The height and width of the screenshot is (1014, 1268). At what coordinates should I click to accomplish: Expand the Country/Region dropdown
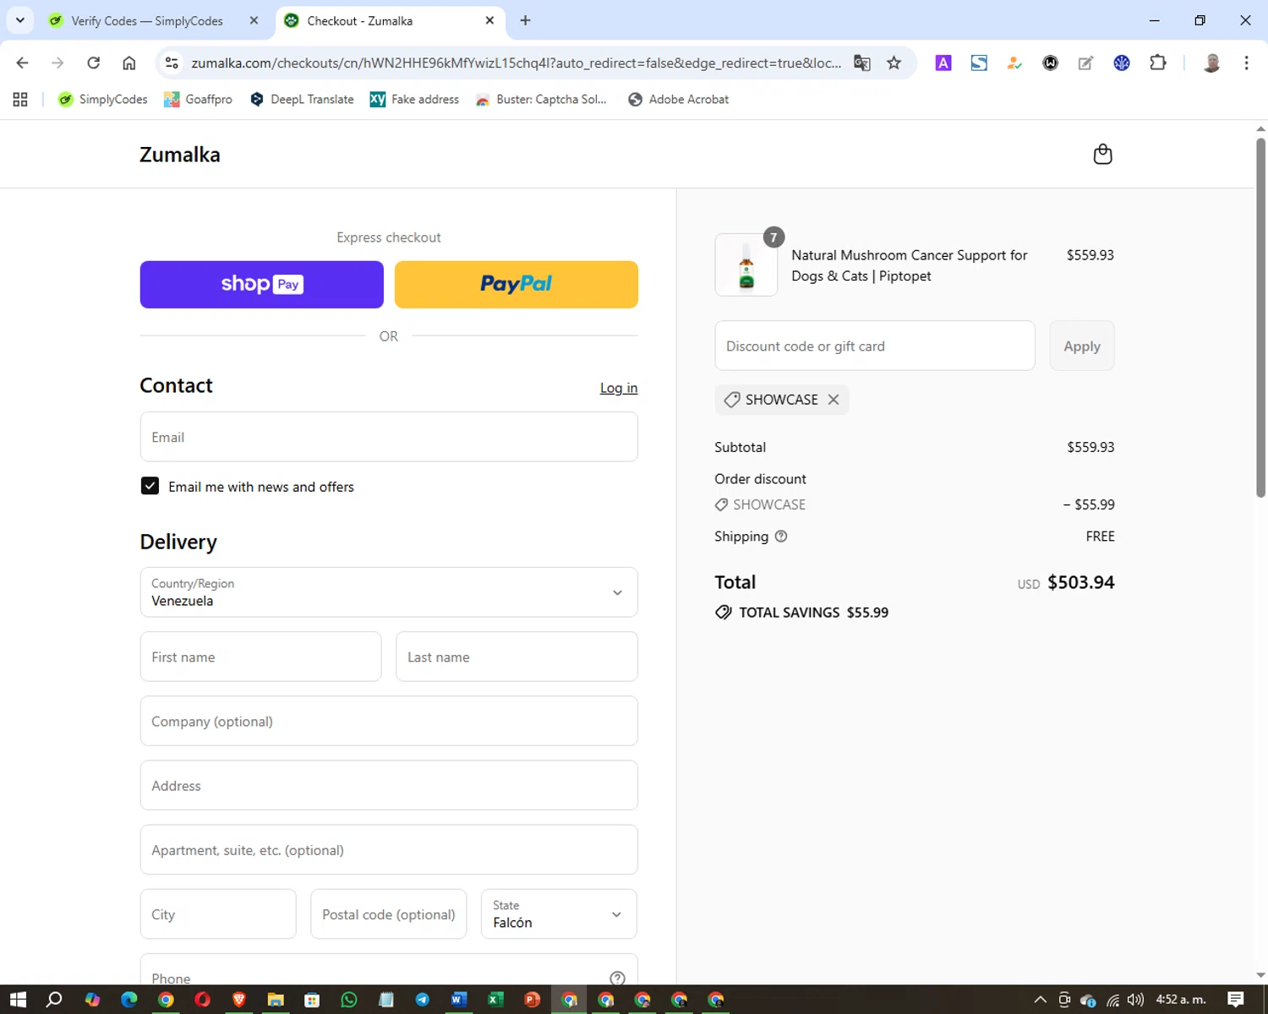[389, 592]
